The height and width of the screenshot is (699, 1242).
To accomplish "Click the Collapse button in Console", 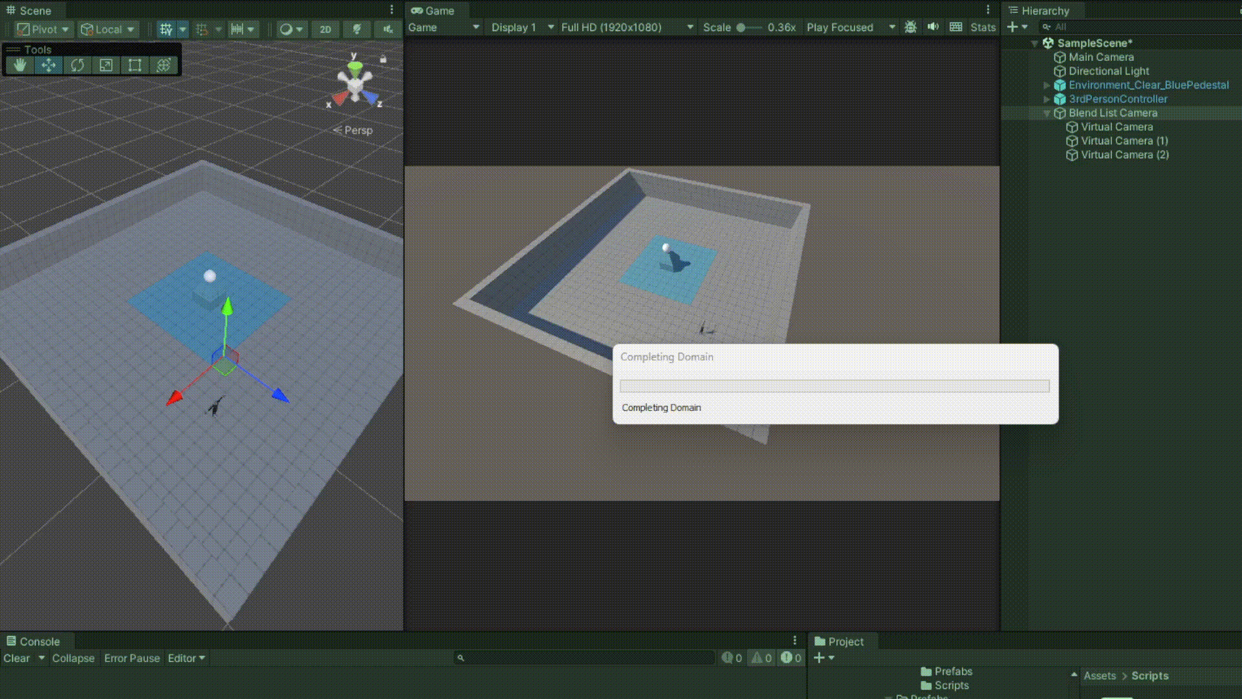I will point(73,658).
